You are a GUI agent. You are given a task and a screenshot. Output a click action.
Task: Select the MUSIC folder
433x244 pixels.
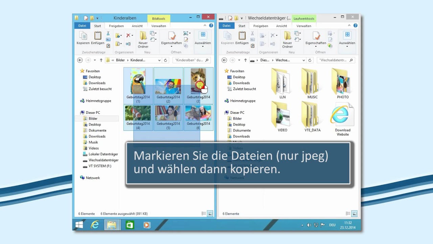click(x=313, y=83)
